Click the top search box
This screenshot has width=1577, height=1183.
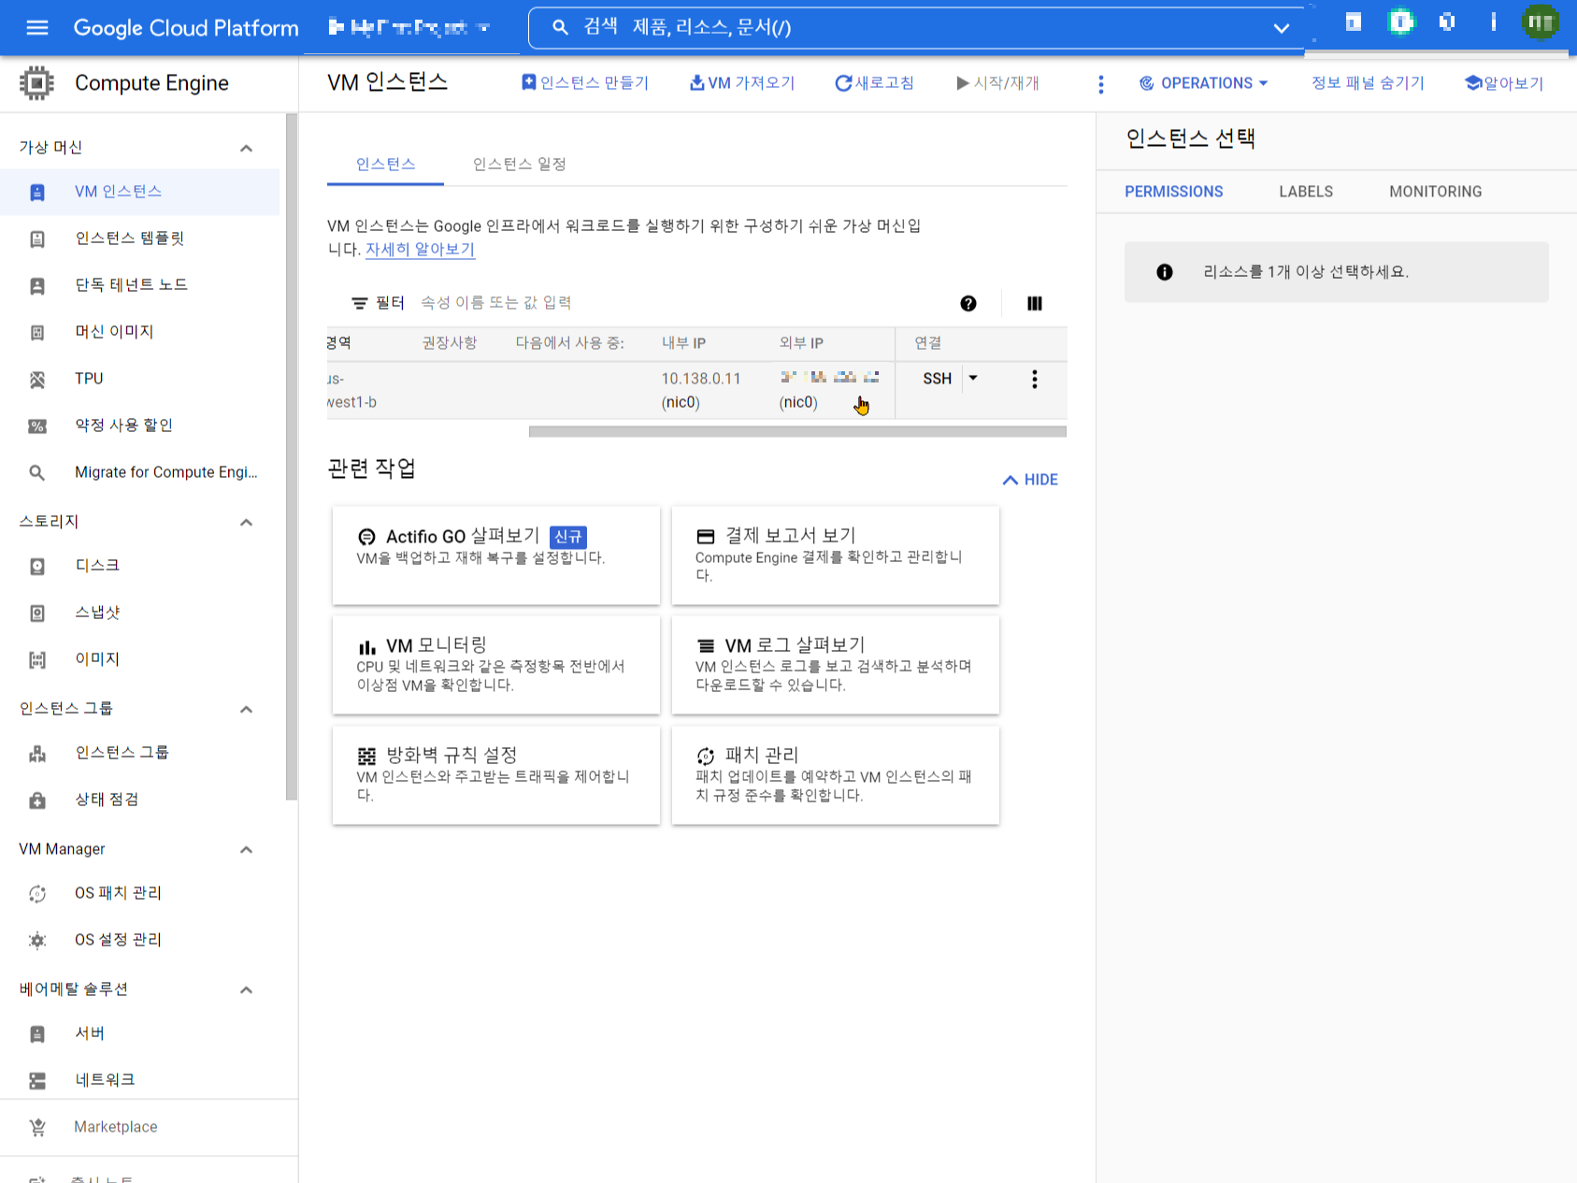pyautogui.click(x=916, y=28)
